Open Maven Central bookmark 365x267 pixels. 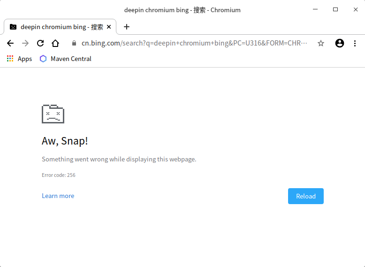pyautogui.click(x=65, y=59)
